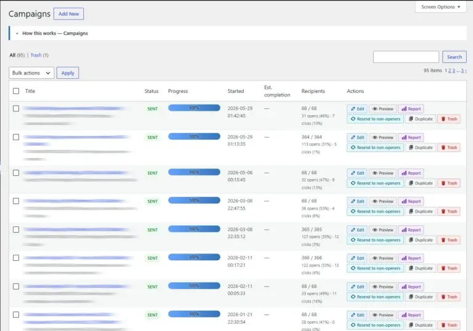473x331 pixels.
Task: Edit the campaign started 2026-05-29 01:42:45
Action: click(x=357, y=109)
